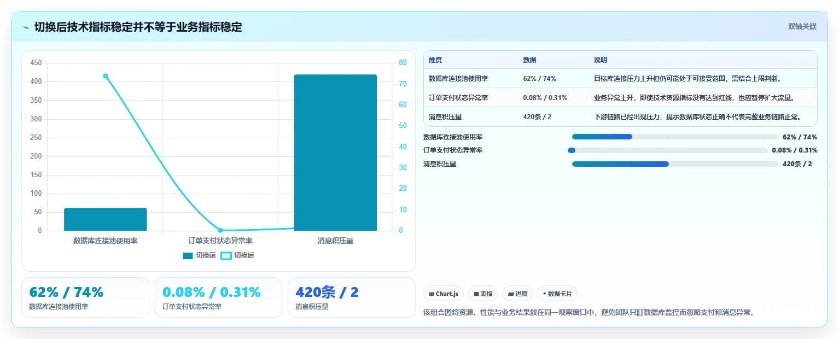Click progress label 数据库连接池使用率
This screenshot has height=339, width=839.
[453, 137]
